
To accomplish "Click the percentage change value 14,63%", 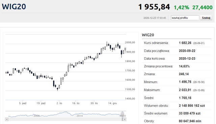I will 184,66.
